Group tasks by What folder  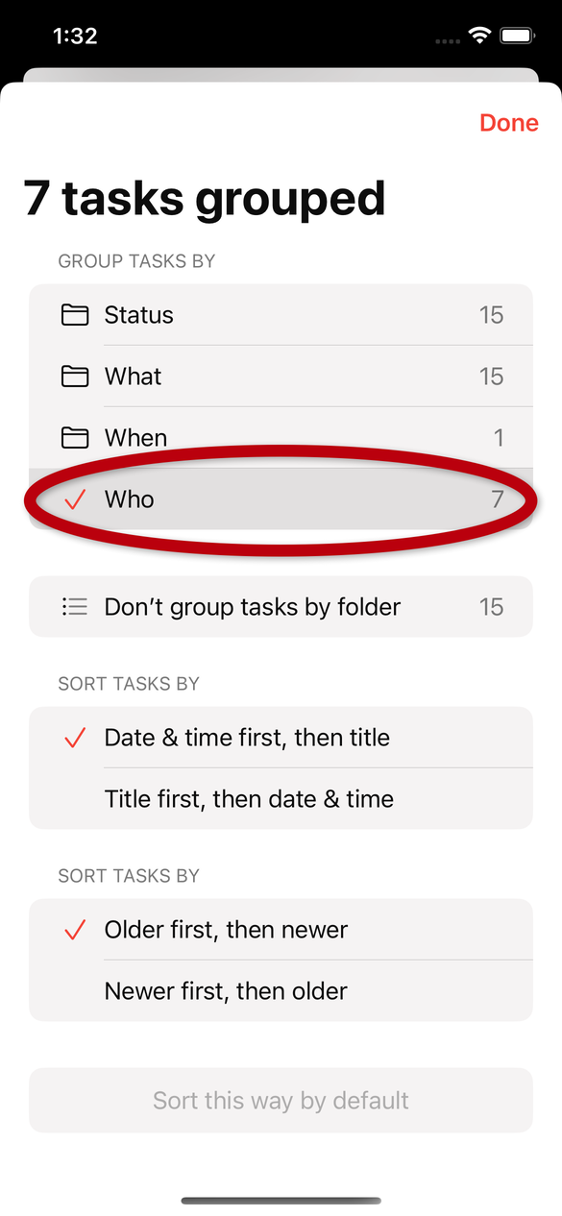(281, 377)
